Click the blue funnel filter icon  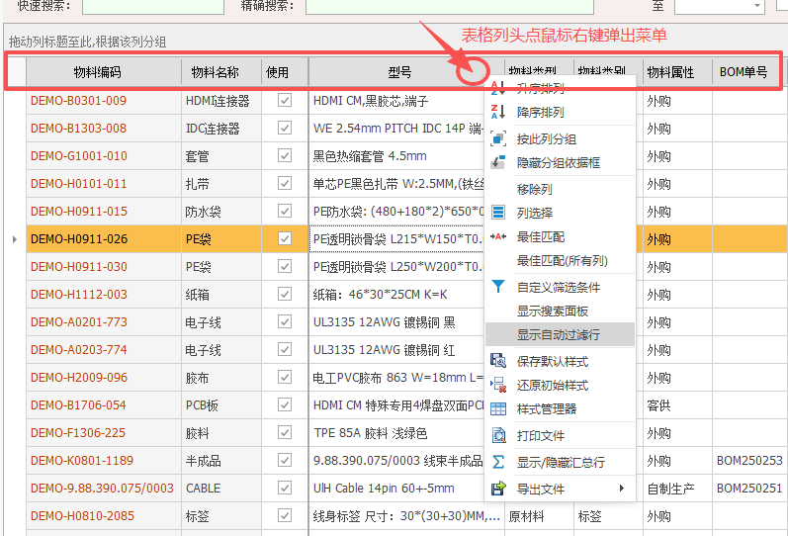pyautogui.click(x=497, y=287)
